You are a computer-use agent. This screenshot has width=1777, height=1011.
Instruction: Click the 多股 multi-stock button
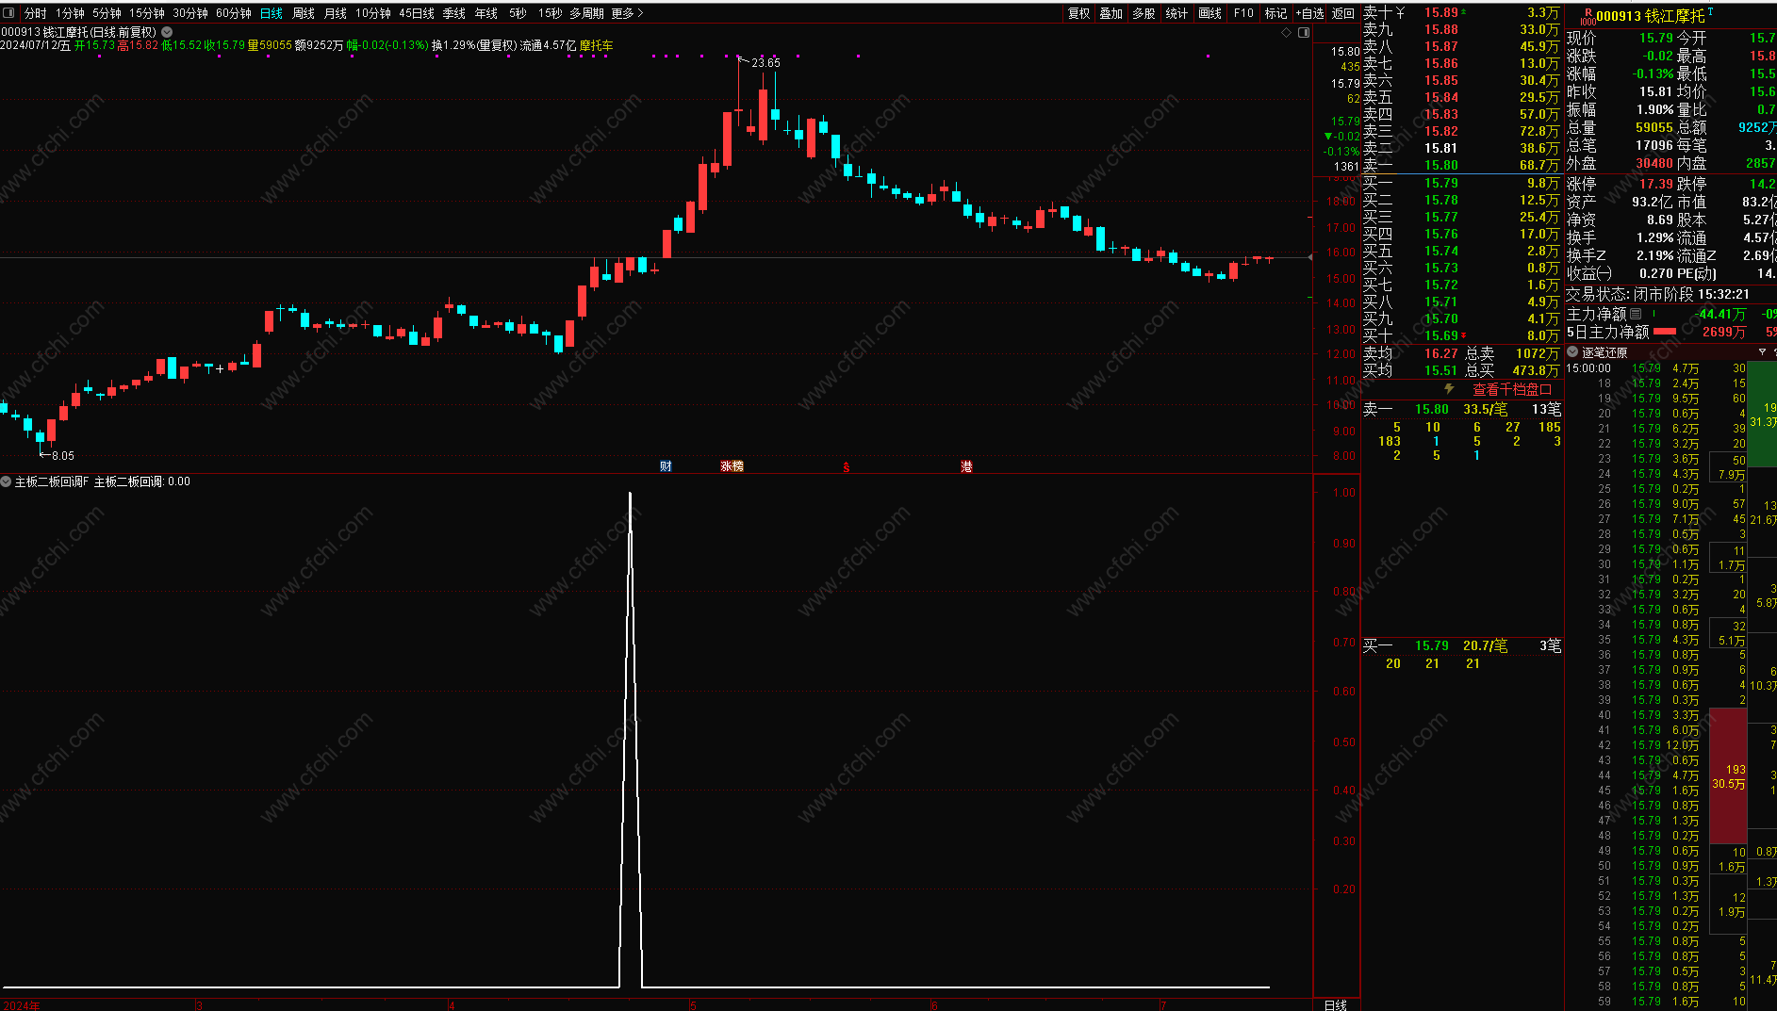click(1144, 13)
